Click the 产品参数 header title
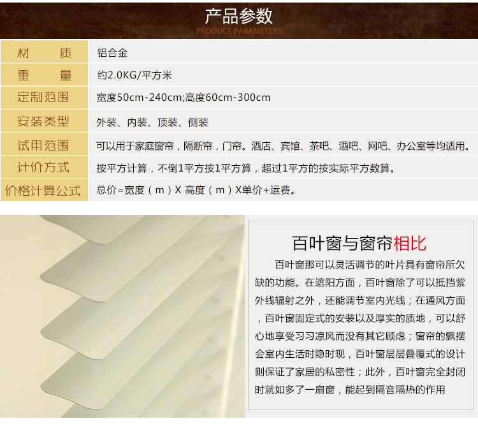The image size is (478, 428). tap(239, 15)
